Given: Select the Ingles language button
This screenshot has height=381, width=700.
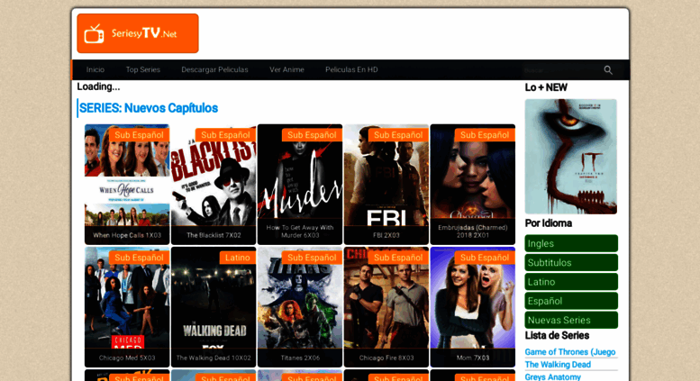Looking at the screenshot, I should [571, 243].
